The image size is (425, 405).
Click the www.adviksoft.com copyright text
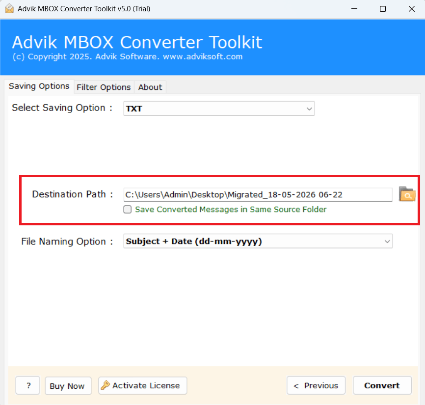(x=203, y=56)
